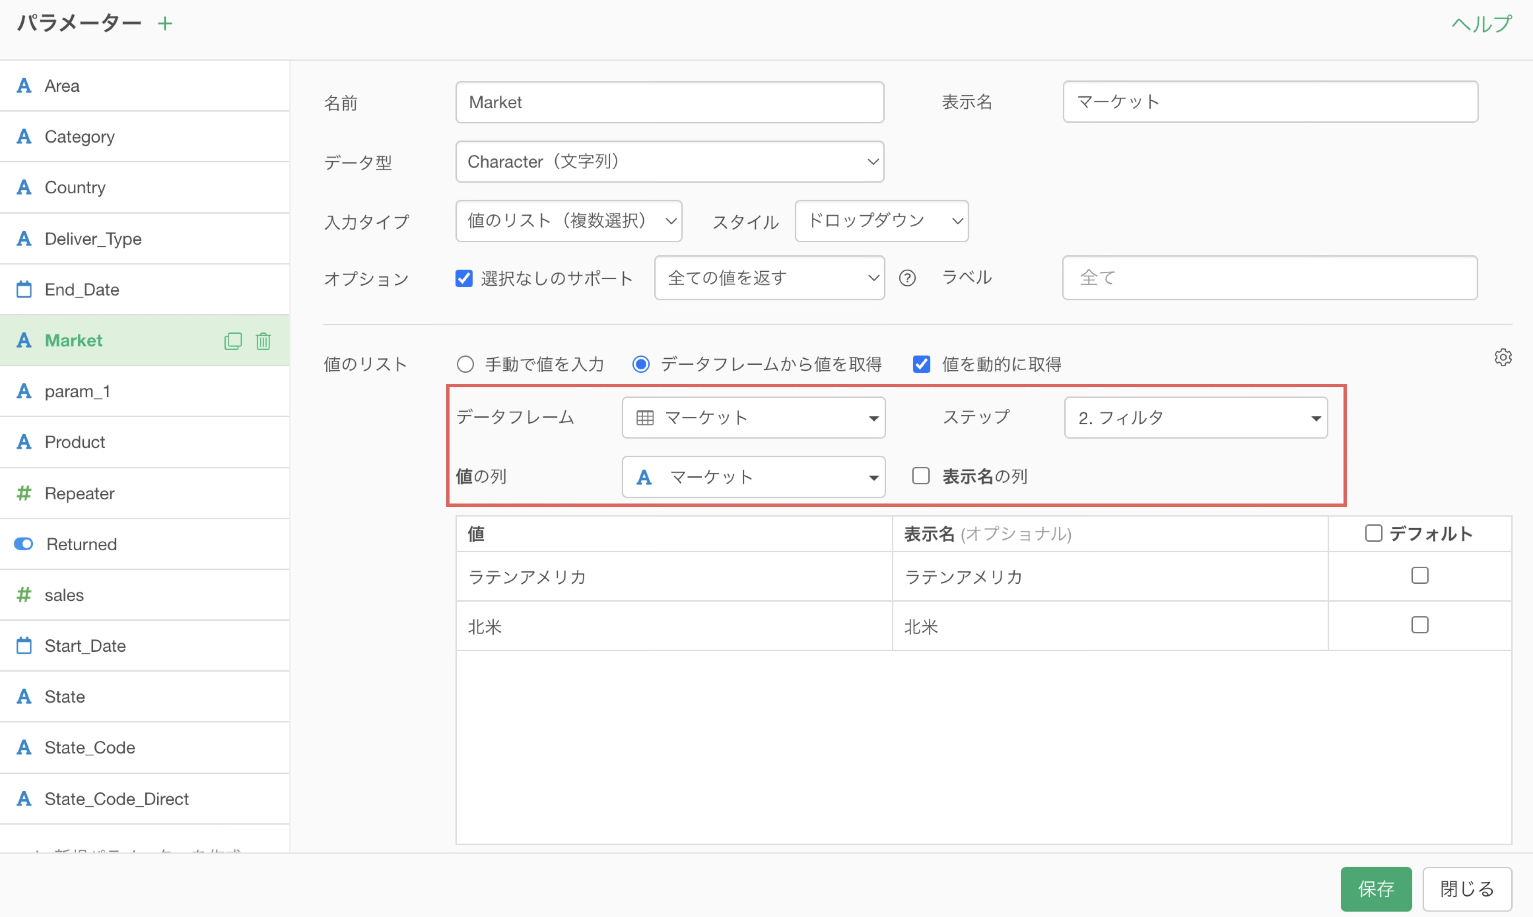Image resolution: width=1533 pixels, height=917 pixels.
Task: Open the データ型 Character dropdown
Action: click(669, 162)
